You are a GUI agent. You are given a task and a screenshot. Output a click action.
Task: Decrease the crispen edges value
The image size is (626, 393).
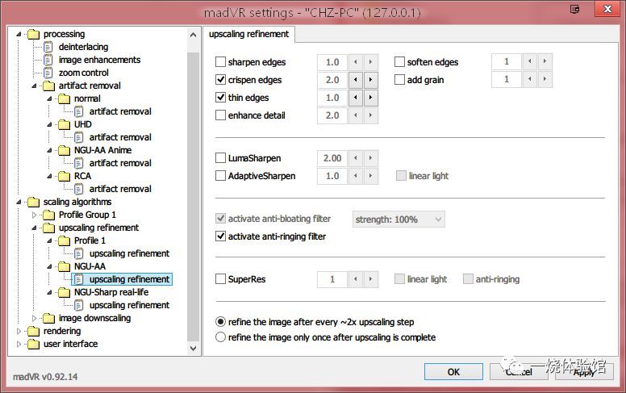[355, 79]
